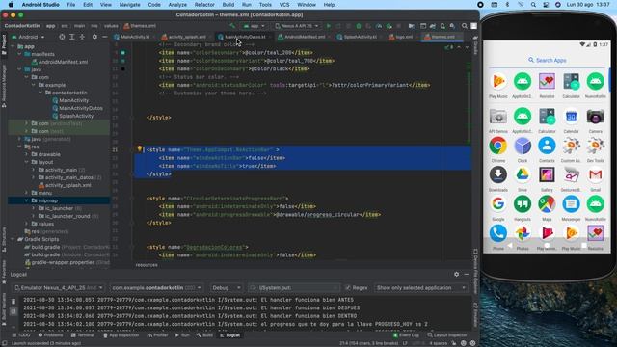This screenshot has width=617, height=347.
Task: Expand activity_main layout node
Action: coord(34,170)
